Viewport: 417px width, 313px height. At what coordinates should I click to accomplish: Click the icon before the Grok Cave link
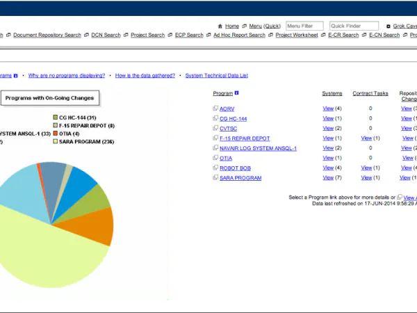coord(389,26)
